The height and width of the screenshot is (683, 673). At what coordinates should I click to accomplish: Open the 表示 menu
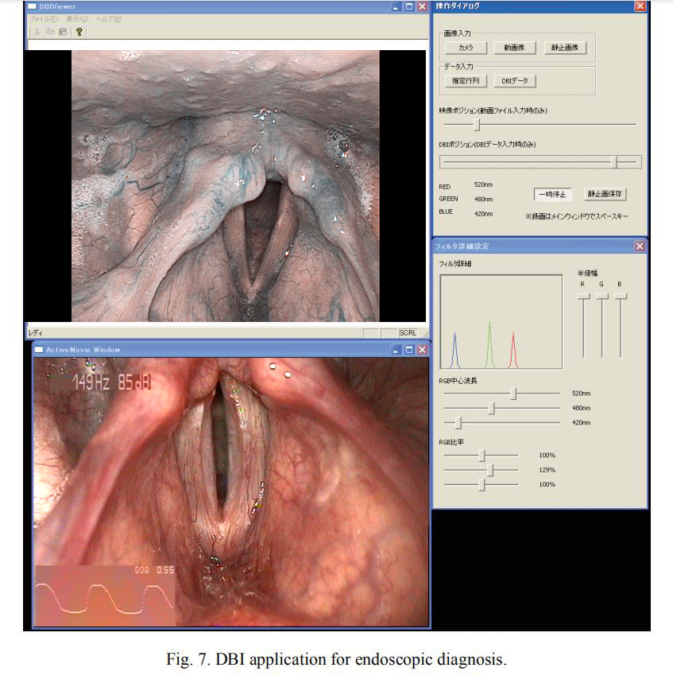[x=77, y=18]
